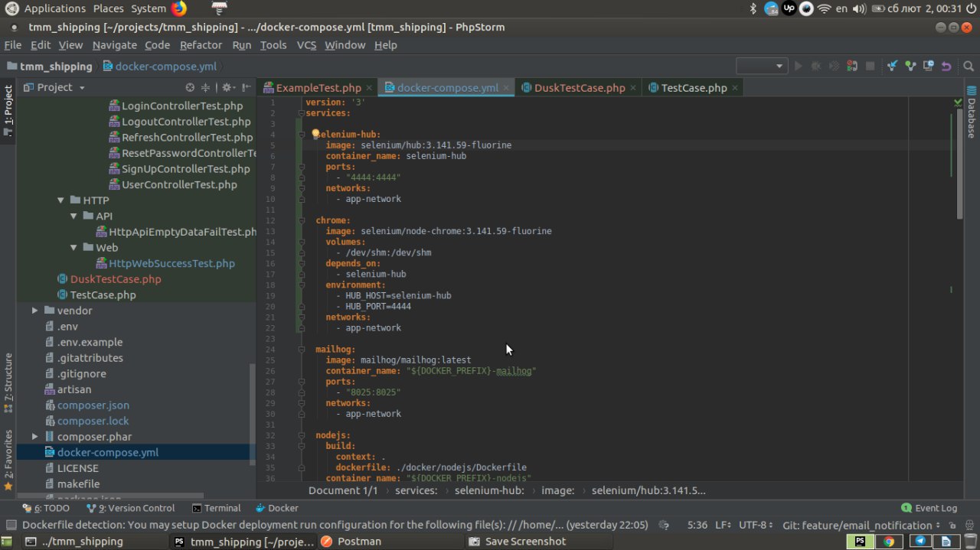Open Telegram from the bottom taskbar
The width and height of the screenshot is (980, 550).
point(920,541)
